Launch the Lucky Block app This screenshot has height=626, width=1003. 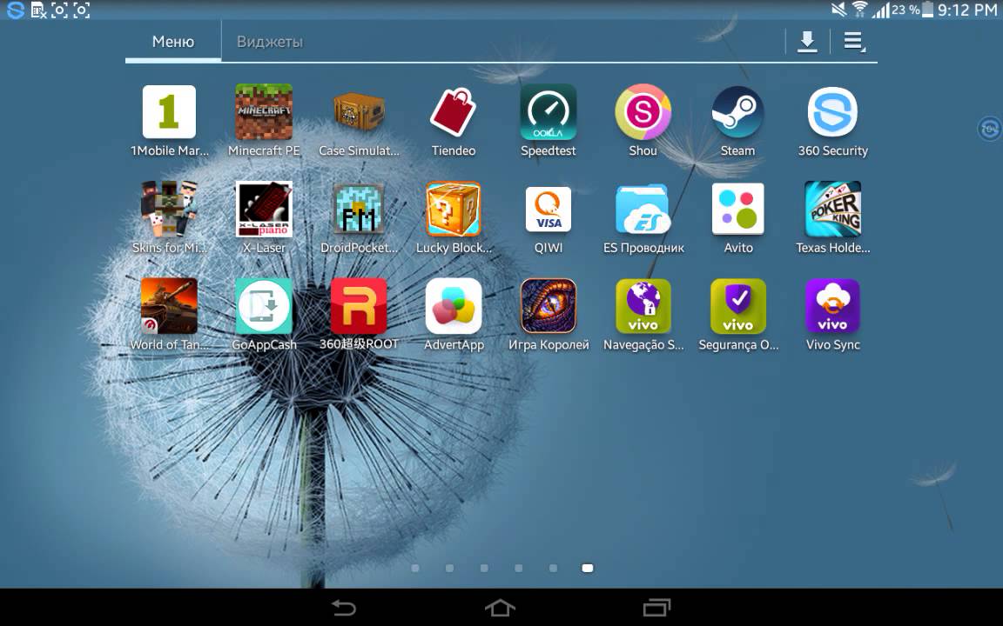pyautogui.click(x=454, y=209)
